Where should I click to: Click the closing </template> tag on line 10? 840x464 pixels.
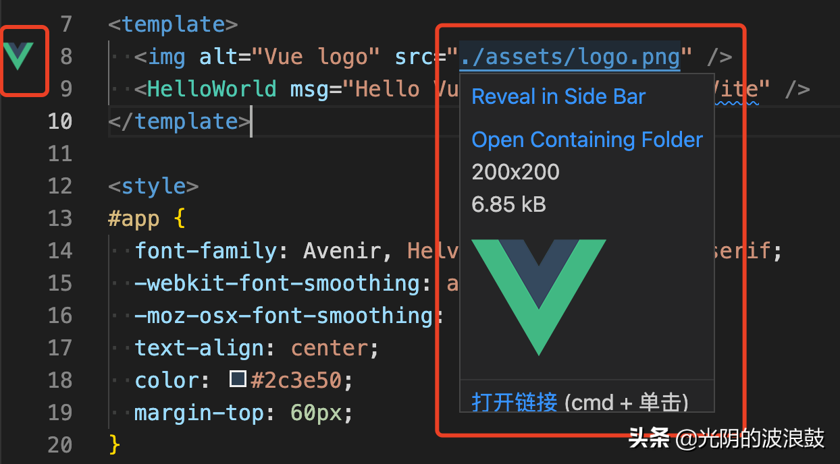[x=180, y=121]
